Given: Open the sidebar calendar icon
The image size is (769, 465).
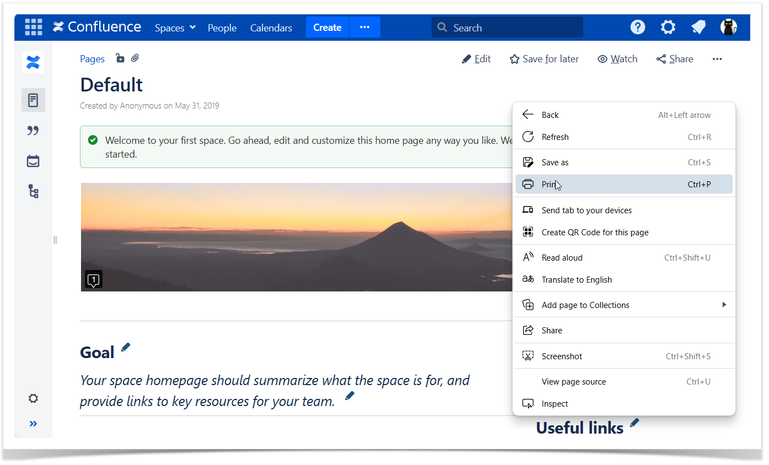Looking at the screenshot, I should click(33, 161).
